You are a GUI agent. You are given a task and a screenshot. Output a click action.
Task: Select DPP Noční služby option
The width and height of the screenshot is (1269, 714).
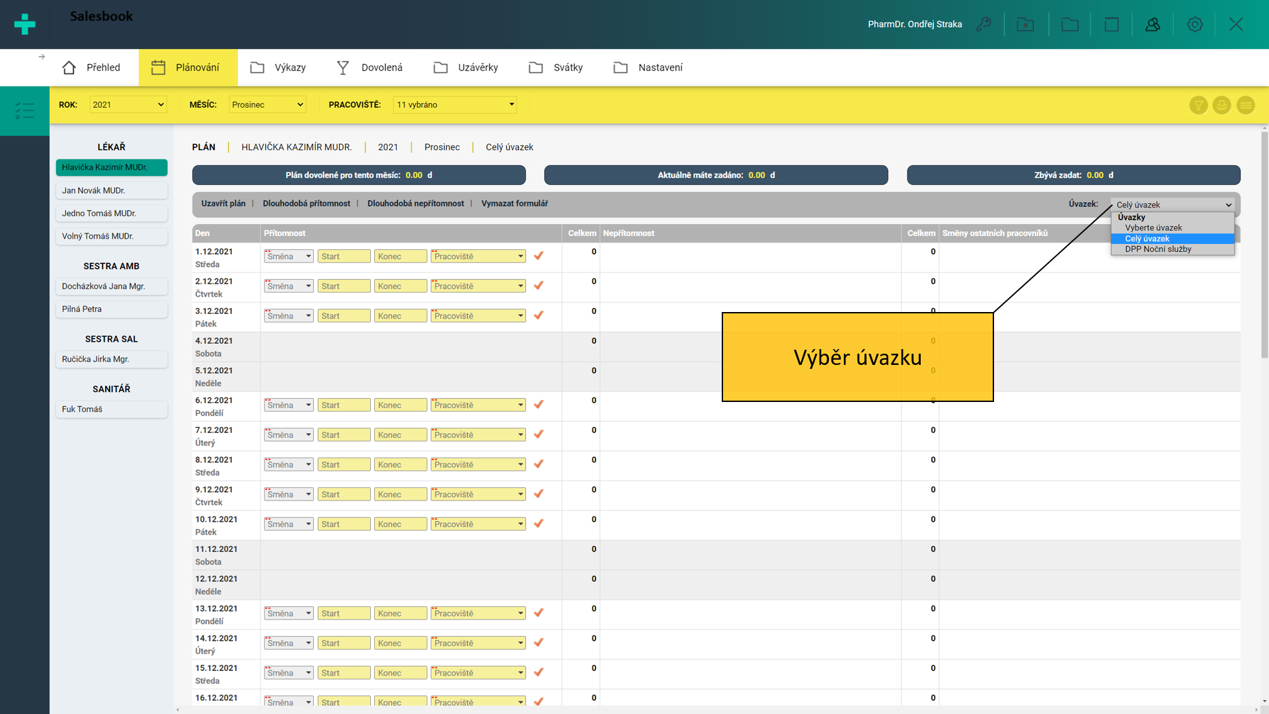point(1158,249)
